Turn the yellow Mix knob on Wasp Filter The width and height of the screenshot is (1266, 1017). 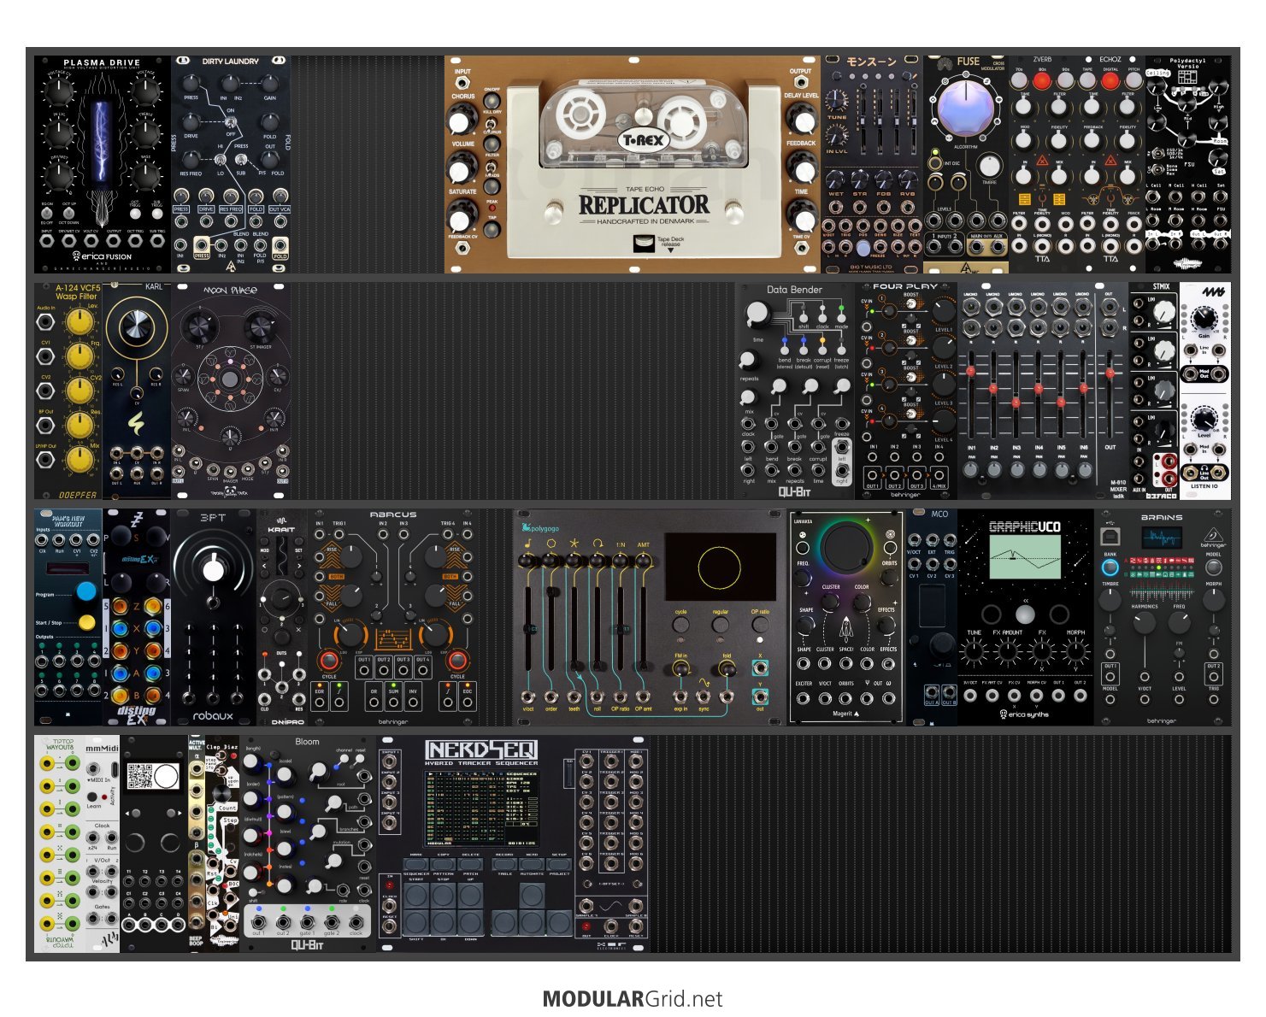(79, 459)
